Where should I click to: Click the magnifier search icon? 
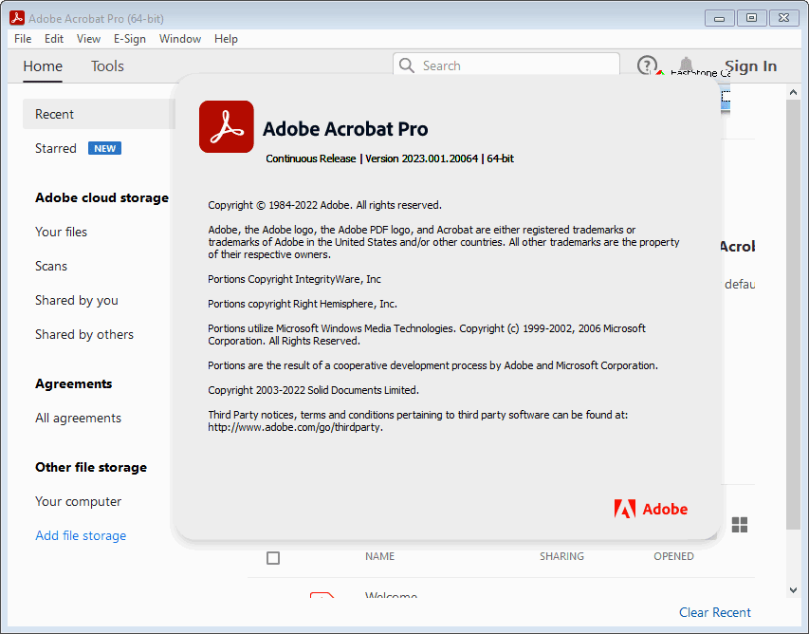(407, 65)
